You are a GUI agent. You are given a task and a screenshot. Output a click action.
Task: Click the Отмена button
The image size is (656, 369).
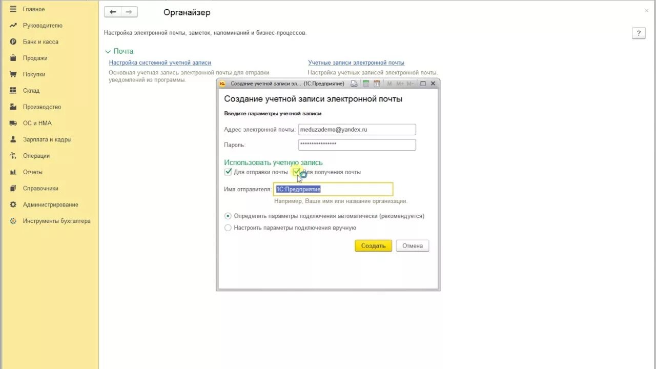click(413, 246)
